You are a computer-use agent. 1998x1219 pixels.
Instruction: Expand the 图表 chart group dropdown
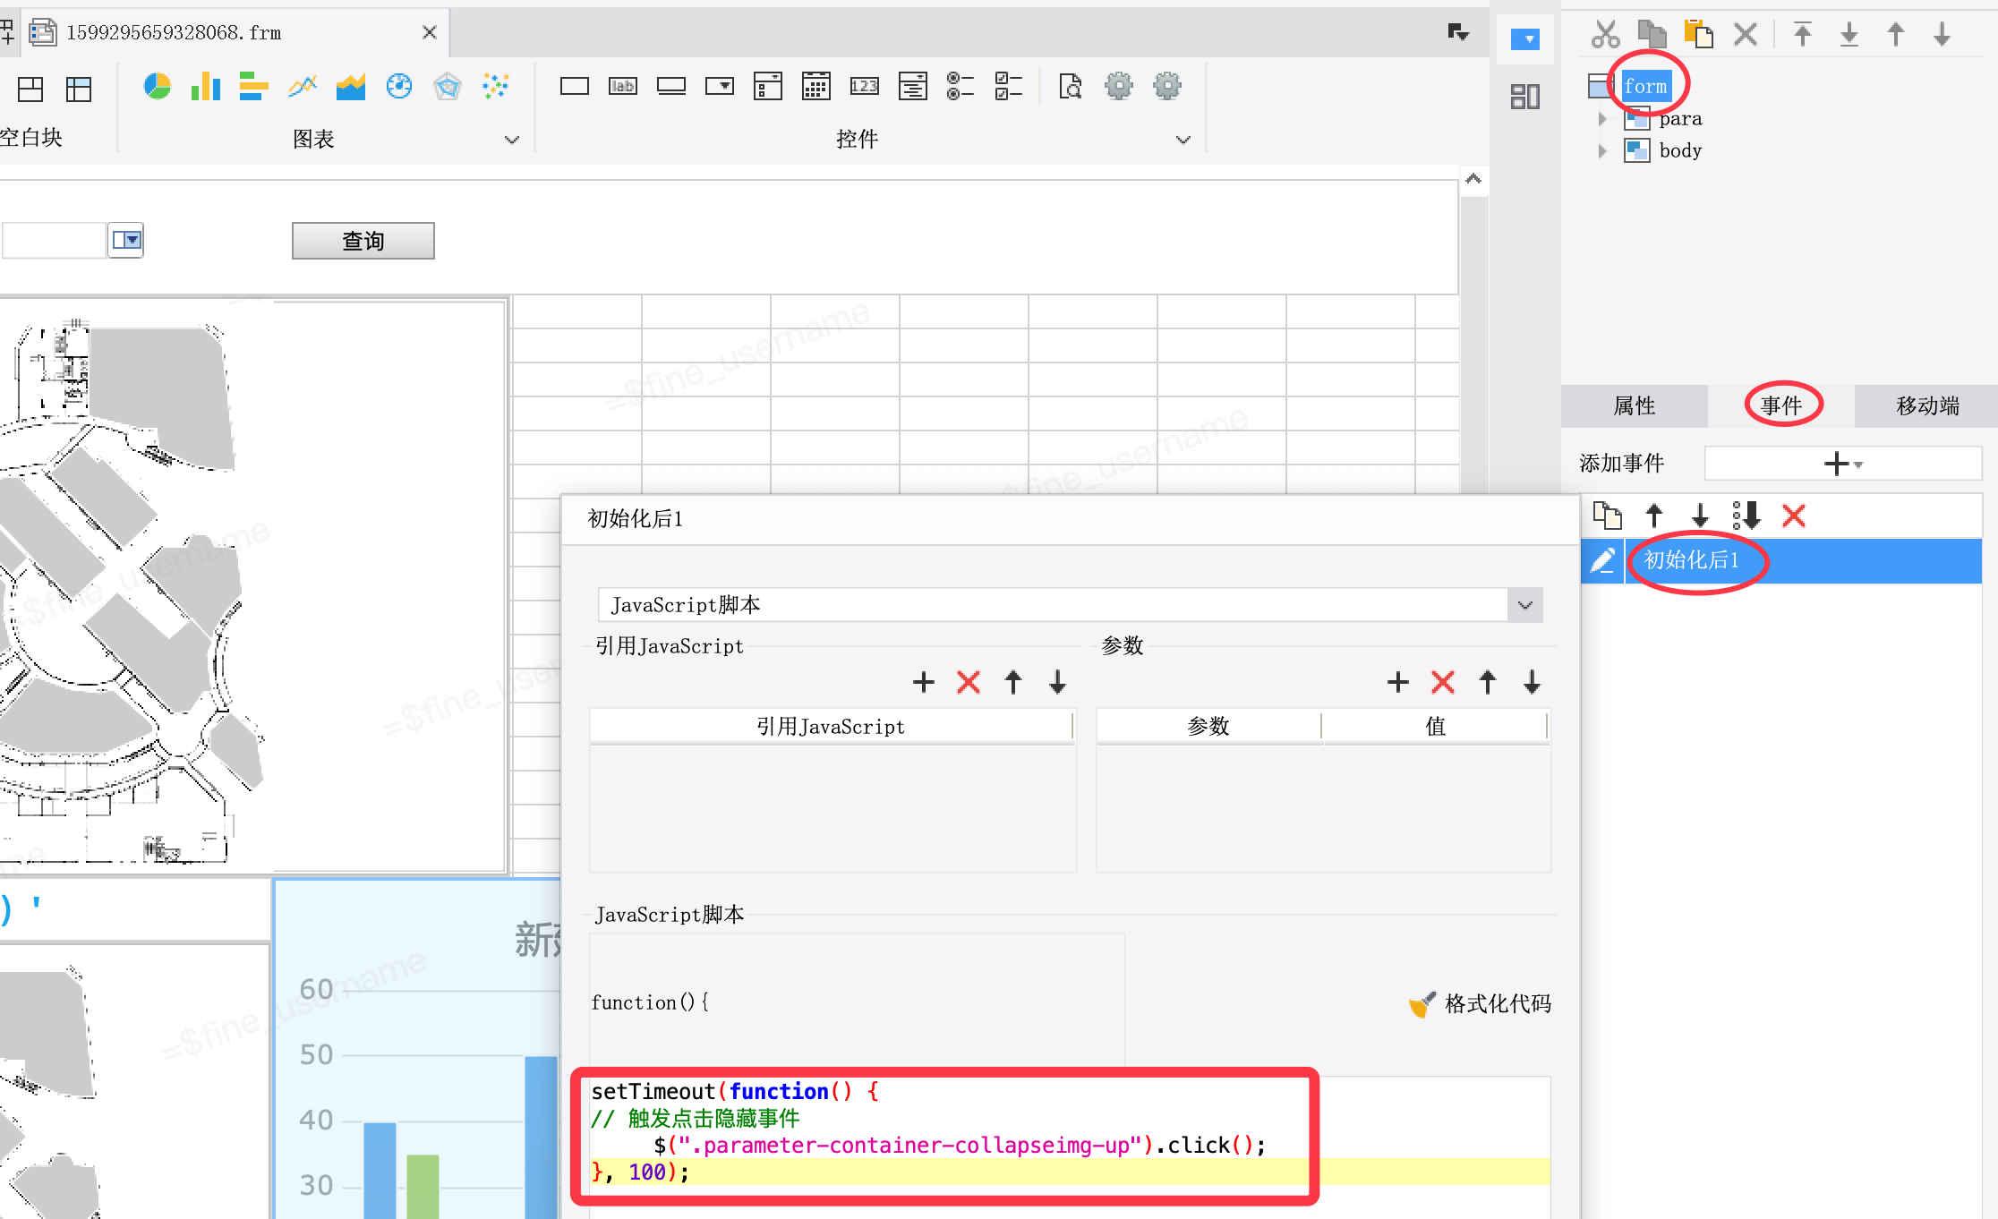pyautogui.click(x=512, y=140)
